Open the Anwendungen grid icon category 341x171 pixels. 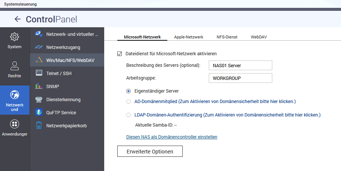click(15, 124)
